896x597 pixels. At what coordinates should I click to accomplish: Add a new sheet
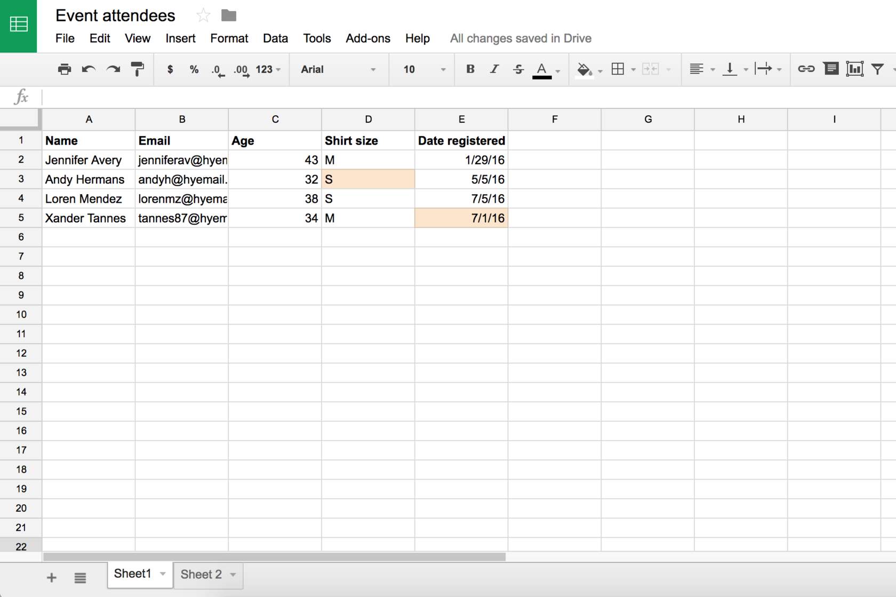[x=51, y=577]
